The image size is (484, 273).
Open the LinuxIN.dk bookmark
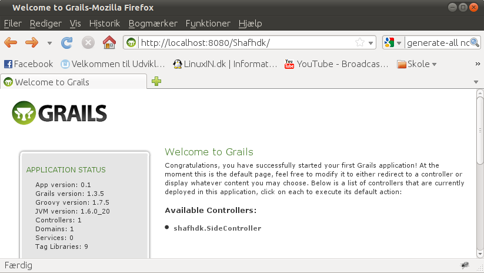click(x=225, y=64)
